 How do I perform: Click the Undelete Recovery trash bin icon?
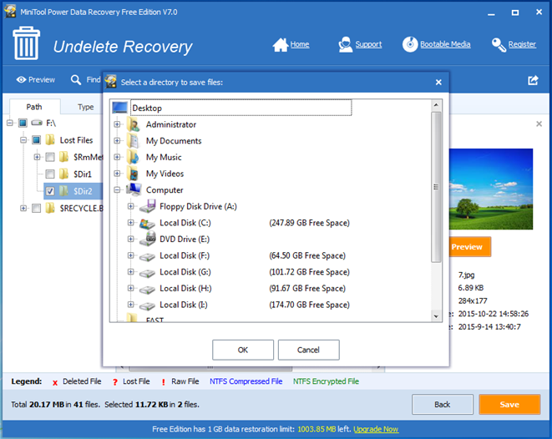click(x=27, y=43)
